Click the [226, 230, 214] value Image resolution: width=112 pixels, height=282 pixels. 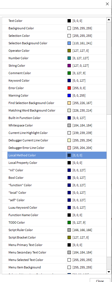tap(82, 110)
